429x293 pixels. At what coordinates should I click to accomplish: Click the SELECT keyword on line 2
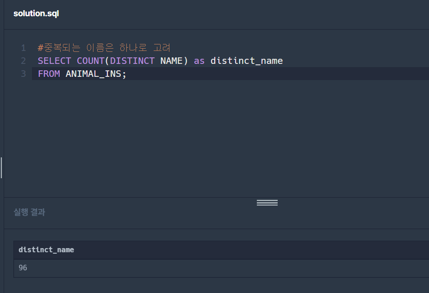[x=54, y=61]
